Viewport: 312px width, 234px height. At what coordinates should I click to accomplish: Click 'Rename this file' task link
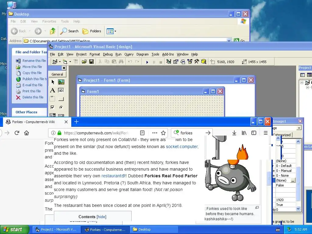(x=34, y=61)
